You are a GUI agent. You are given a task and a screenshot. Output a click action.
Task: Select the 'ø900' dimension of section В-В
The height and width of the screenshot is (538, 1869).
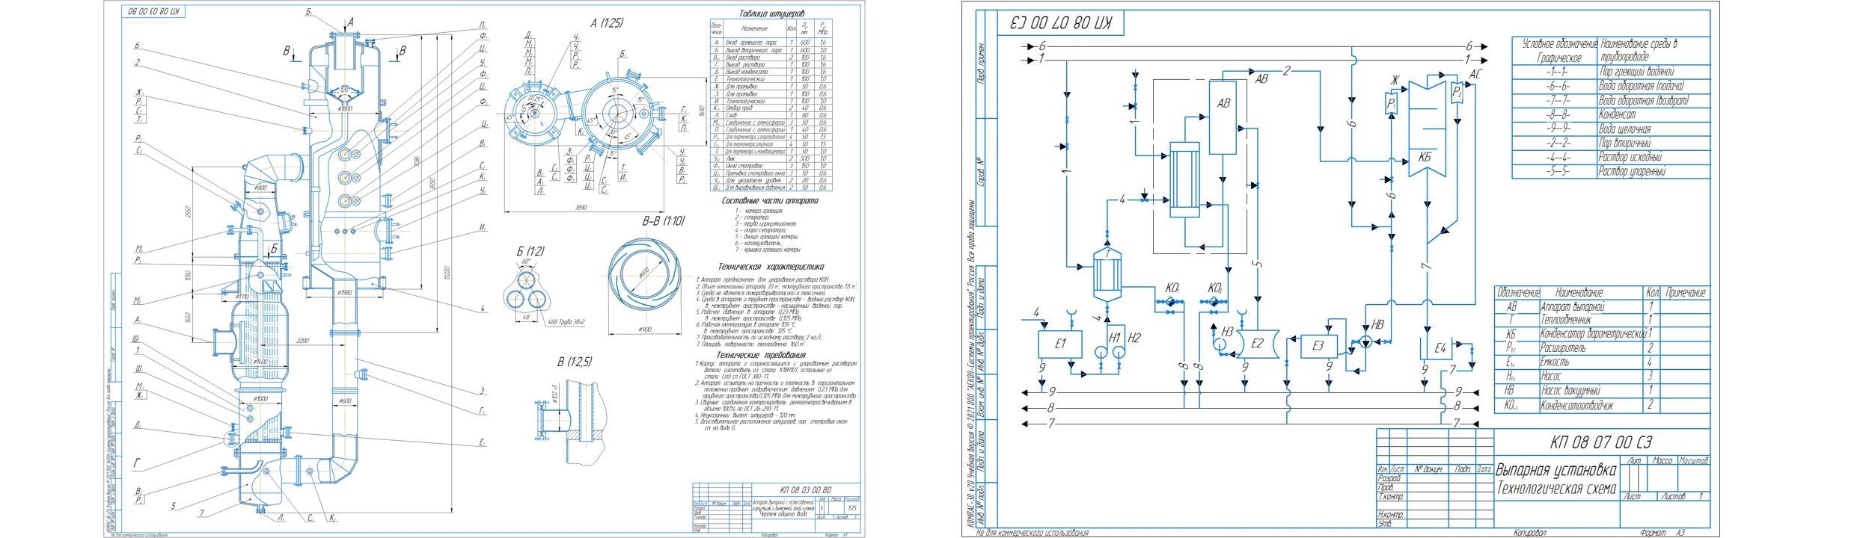click(643, 330)
